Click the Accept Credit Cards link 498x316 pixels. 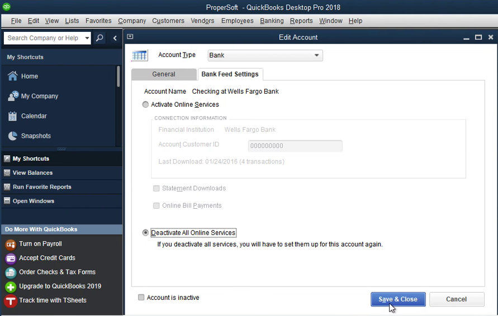pyautogui.click(x=47, y=258)
